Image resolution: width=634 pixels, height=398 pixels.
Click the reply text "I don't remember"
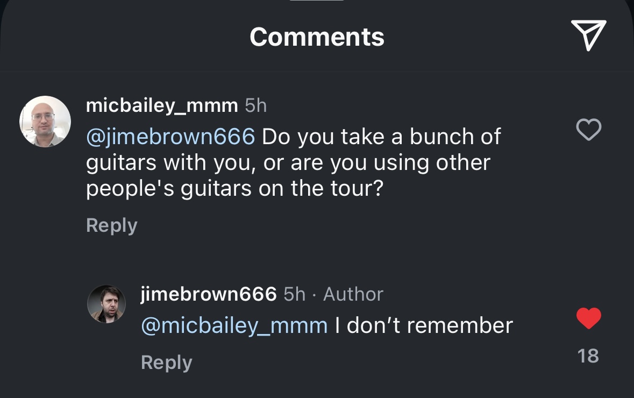(424, 325)
